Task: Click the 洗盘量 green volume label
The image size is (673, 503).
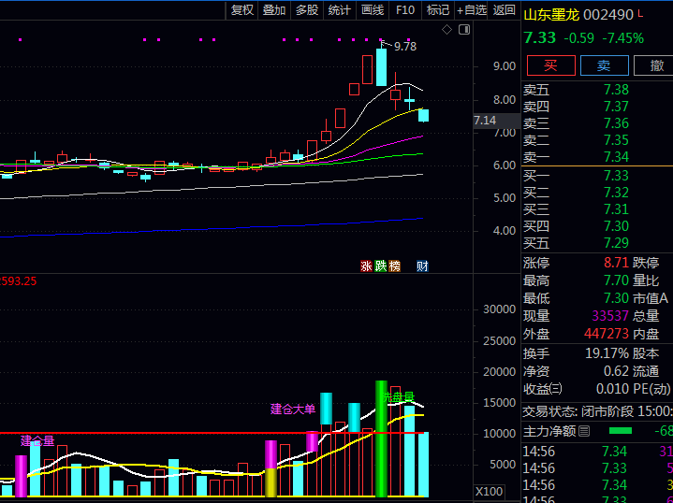Action: click(398, 397)
